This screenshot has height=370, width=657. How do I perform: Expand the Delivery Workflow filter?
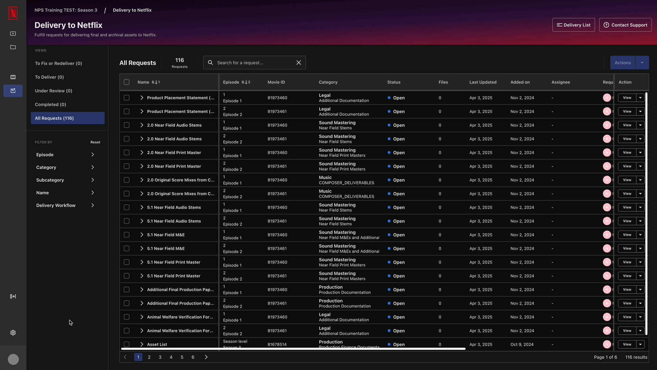pos(65,206)
